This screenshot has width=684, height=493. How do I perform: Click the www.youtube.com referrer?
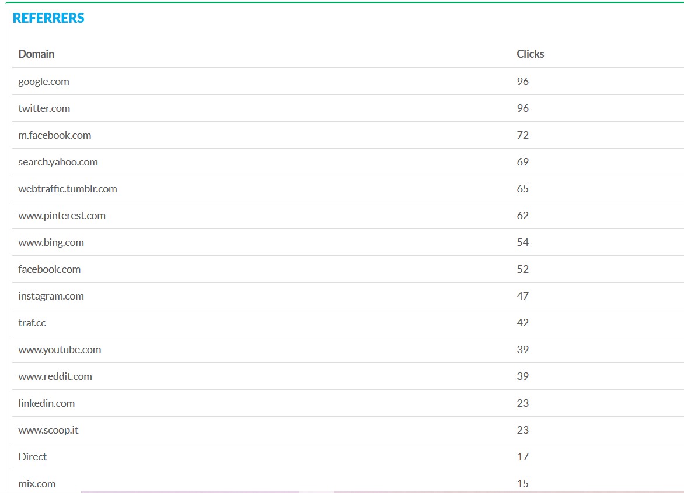60,350
